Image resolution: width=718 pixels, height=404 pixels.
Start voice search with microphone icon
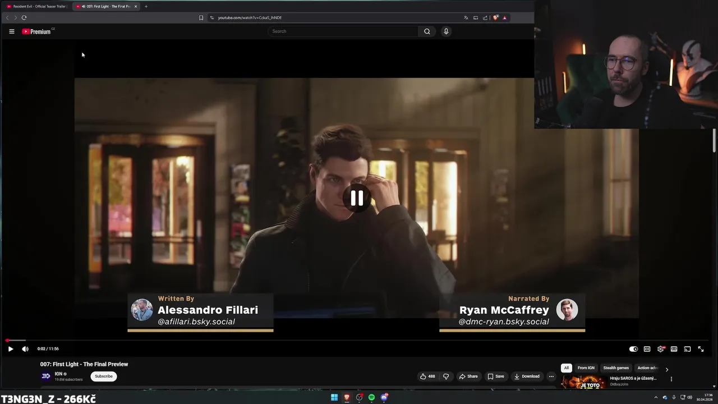pos(446,31)
